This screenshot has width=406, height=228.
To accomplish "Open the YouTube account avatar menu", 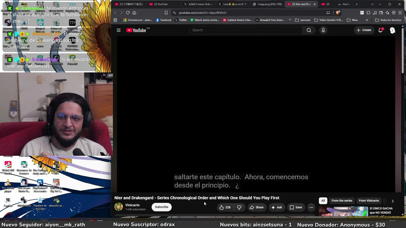I will (x=392, y=30).
